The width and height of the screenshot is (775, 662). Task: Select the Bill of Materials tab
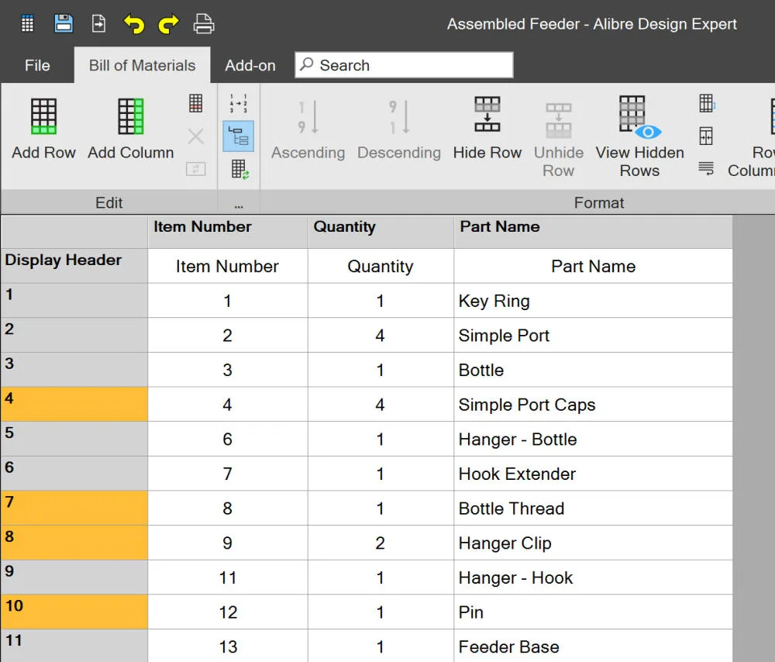(143, 65)
